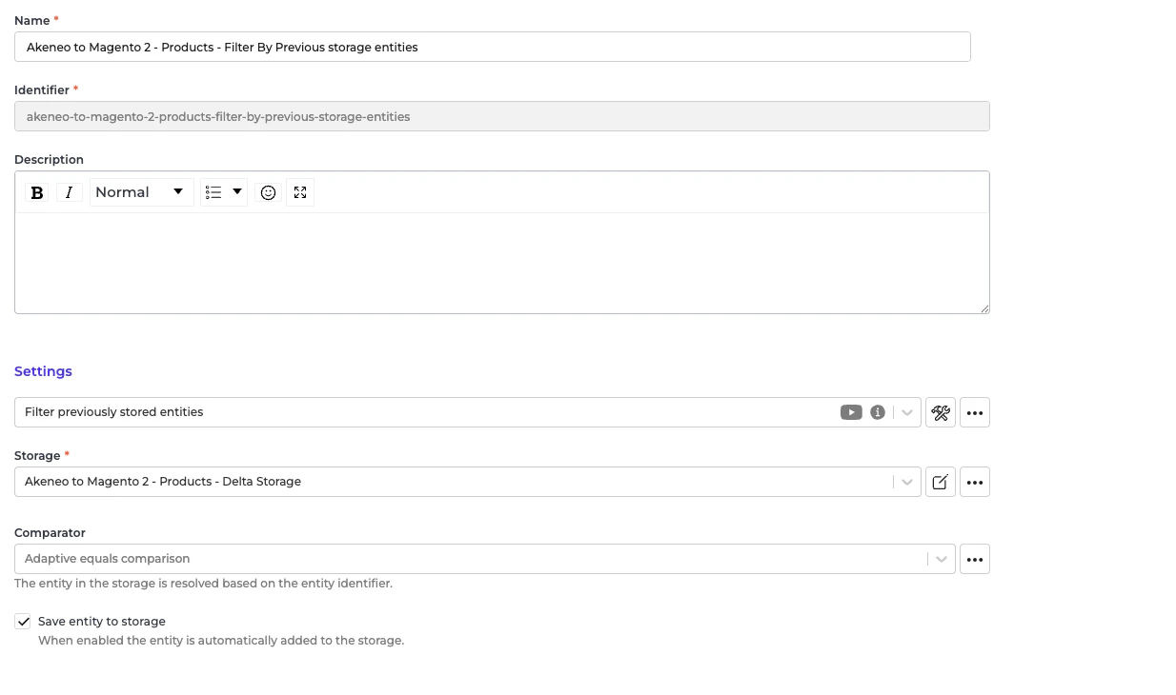Open the Normal text style dropdown
The width and height of the screenshot is (1176, 695).
tap(141, 192)
